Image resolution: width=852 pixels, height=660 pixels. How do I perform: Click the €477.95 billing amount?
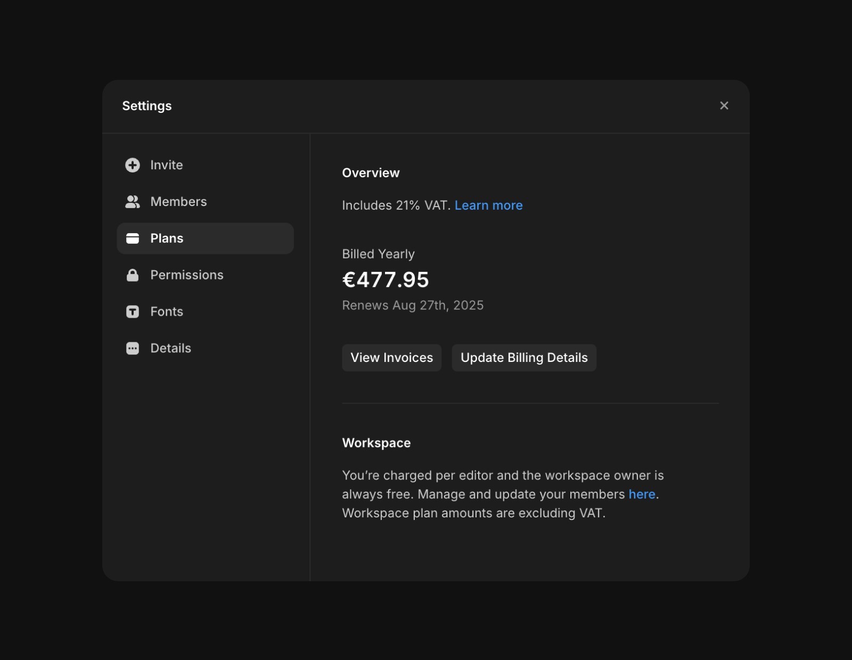386,280
